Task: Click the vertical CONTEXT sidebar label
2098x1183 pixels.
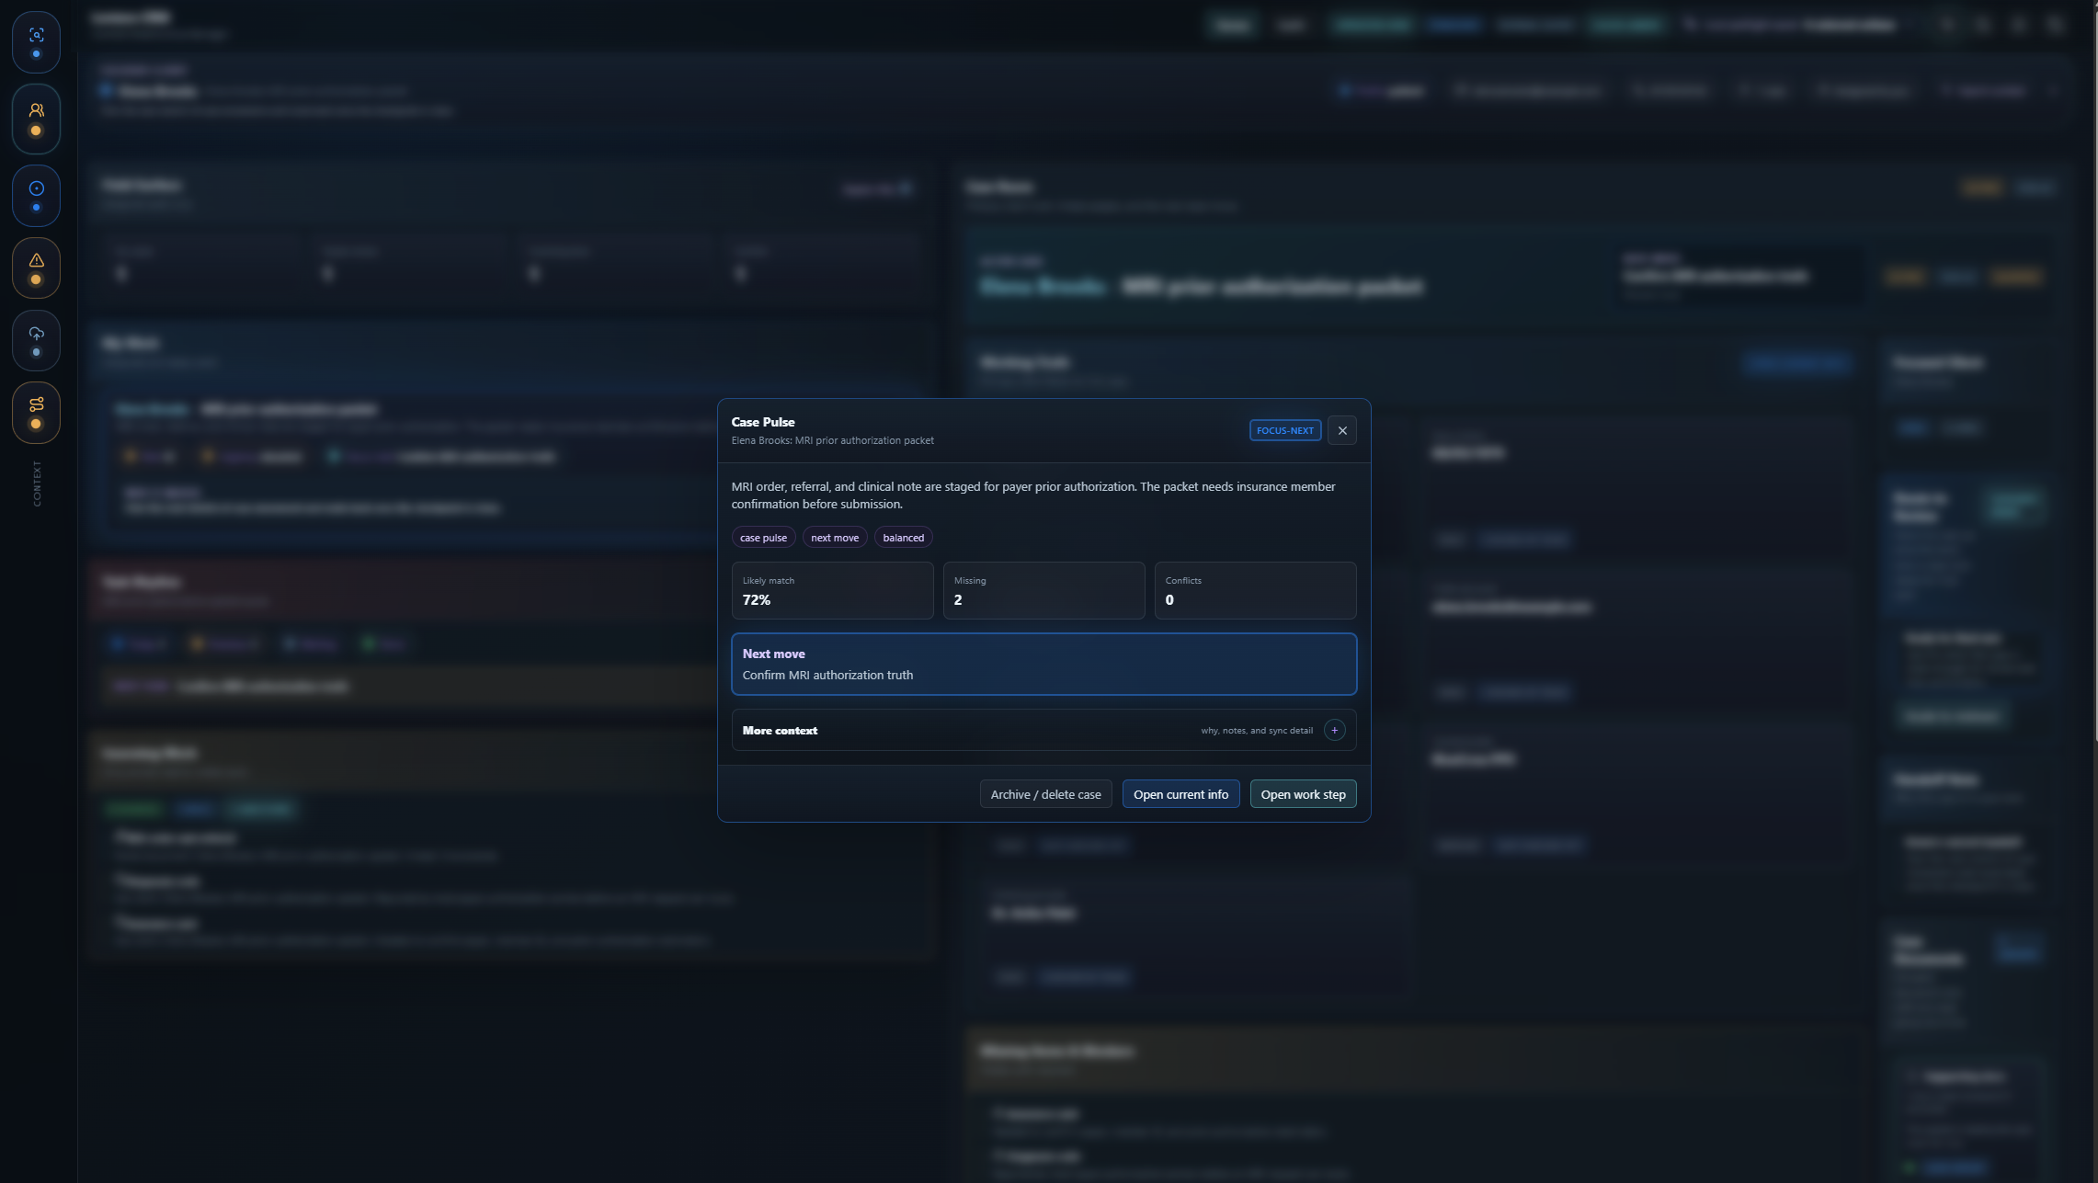Action: (x=37, y=483)
